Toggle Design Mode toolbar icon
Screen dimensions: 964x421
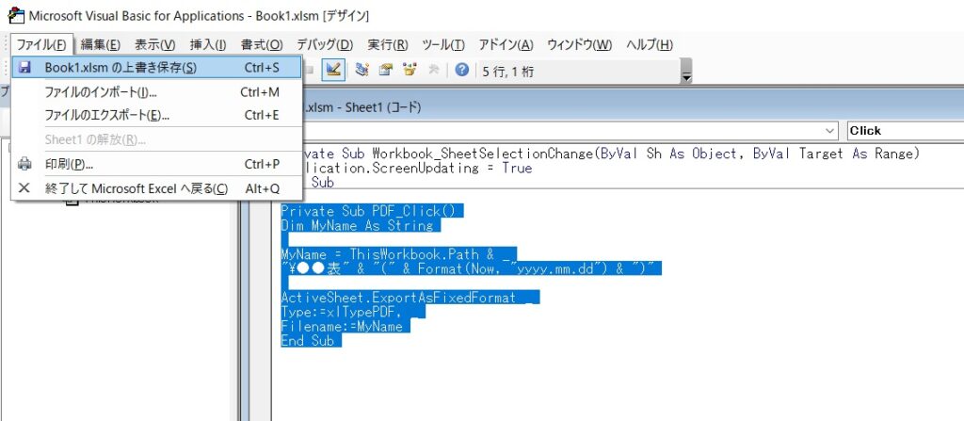tap(332, 70)
